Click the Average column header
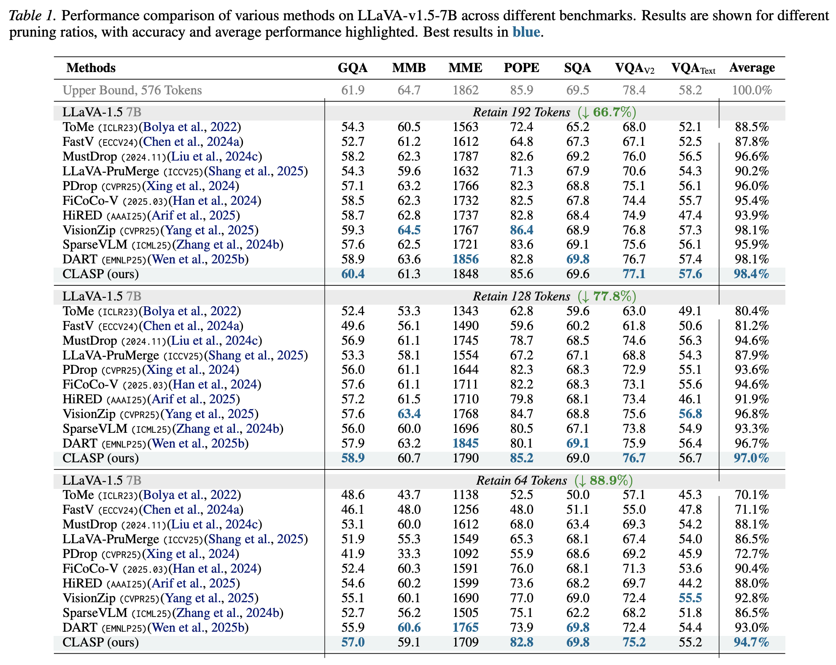This screenshot has width=836, height=665. (752, 68)
